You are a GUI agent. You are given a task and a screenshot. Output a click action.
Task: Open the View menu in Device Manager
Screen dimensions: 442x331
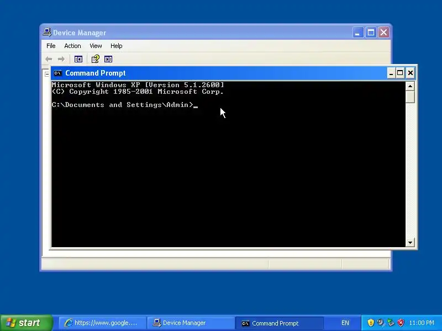[96, 46]
